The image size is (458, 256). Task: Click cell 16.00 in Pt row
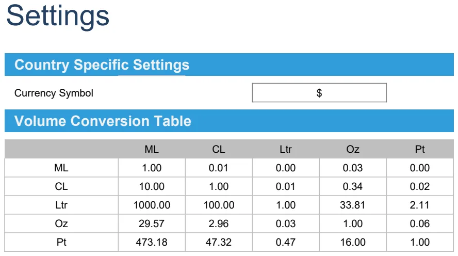point(353,242)
